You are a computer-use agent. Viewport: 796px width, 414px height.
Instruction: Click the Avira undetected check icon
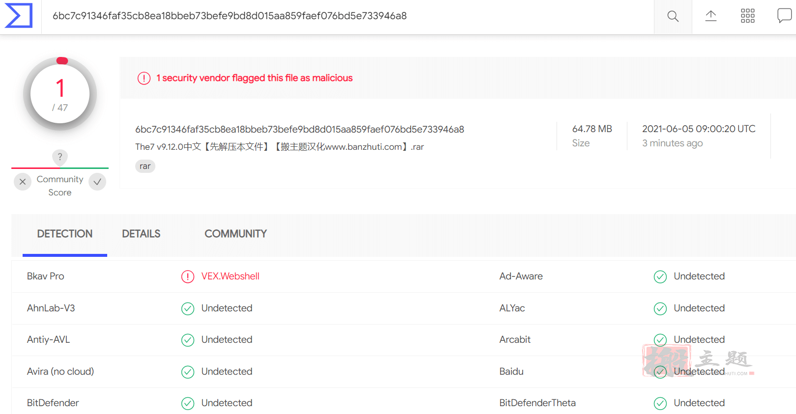coord(188,372)
